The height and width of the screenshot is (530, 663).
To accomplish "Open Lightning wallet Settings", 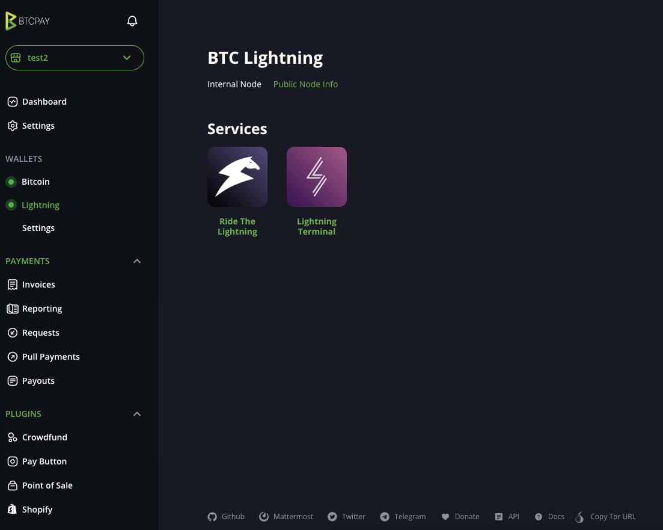I will tap(38, 227).
